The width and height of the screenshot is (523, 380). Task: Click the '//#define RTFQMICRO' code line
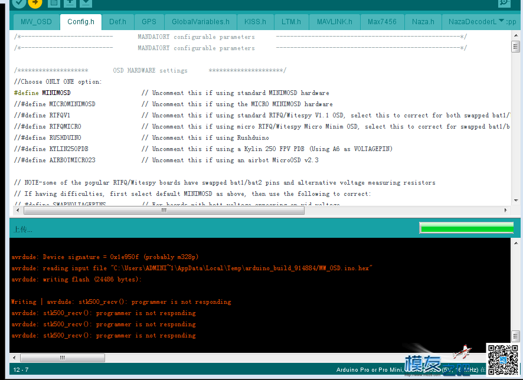click(x=262, y=126)
